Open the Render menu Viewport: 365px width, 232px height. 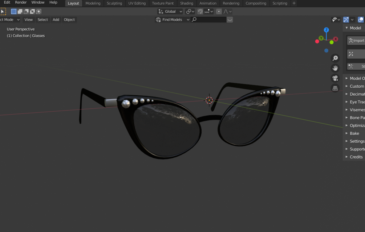[x=21, y=2]
